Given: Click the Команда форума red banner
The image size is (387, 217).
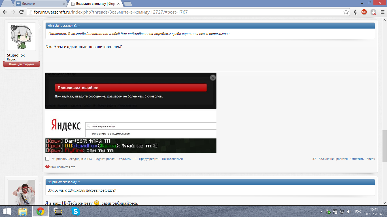Looking at the screenshot, I should click(22, 64).
